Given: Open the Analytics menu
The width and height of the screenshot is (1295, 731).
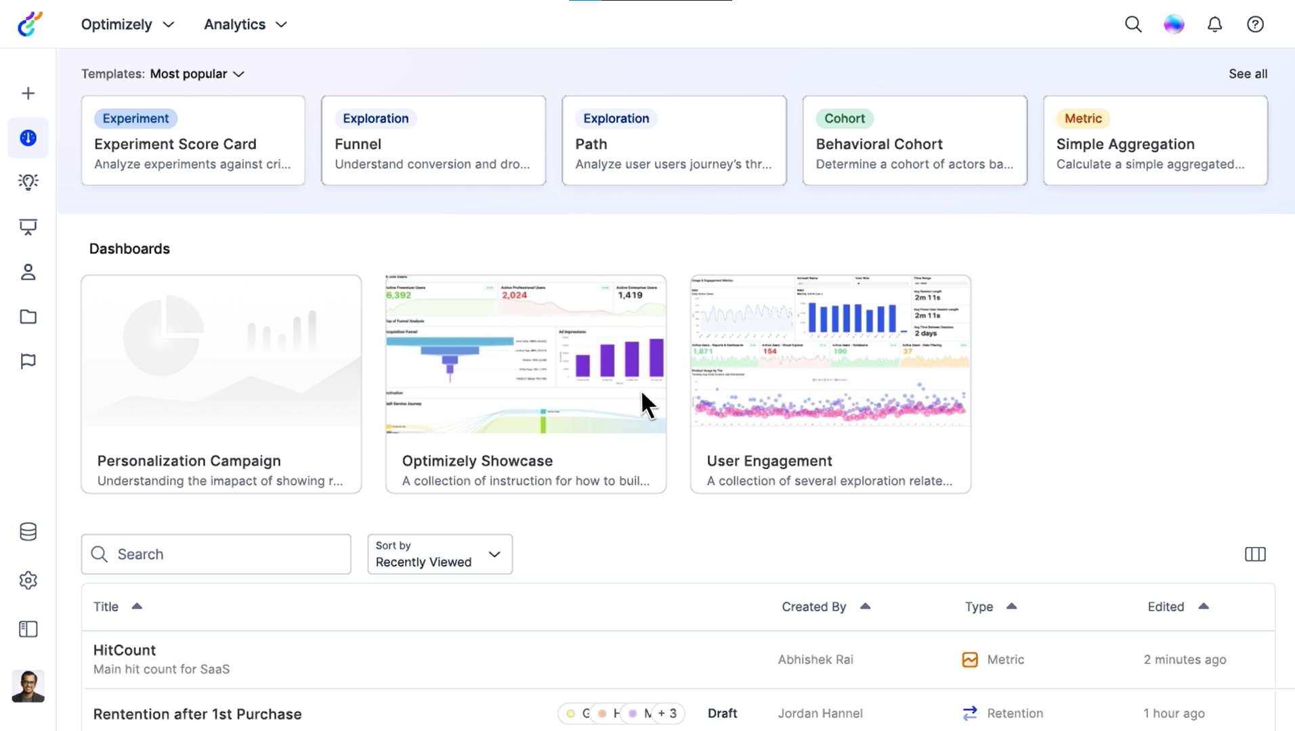Looking at the screenshot, I should [245, 24].
